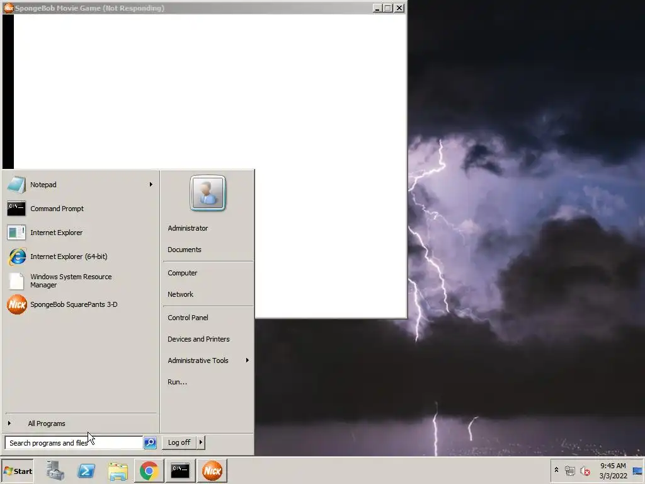Click the search magnifier button
This screenshot has height=484, width=645.
point(150,443)
